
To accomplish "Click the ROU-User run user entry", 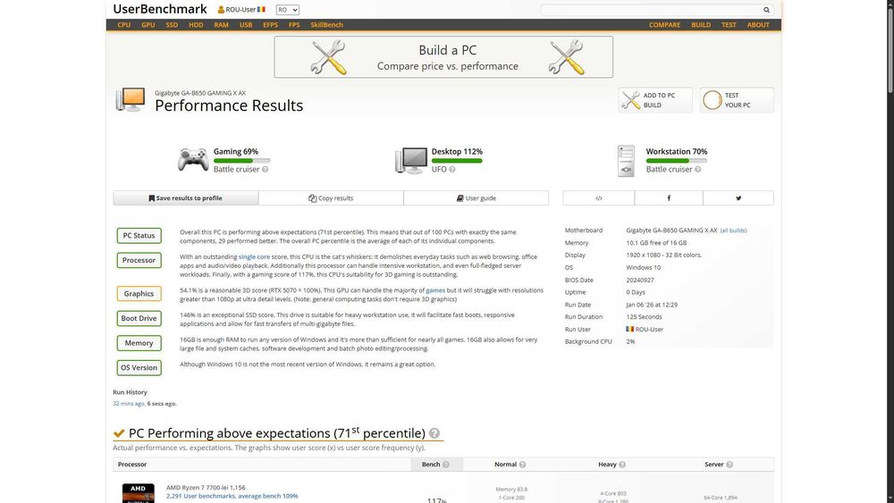I will tap(645, 330).
